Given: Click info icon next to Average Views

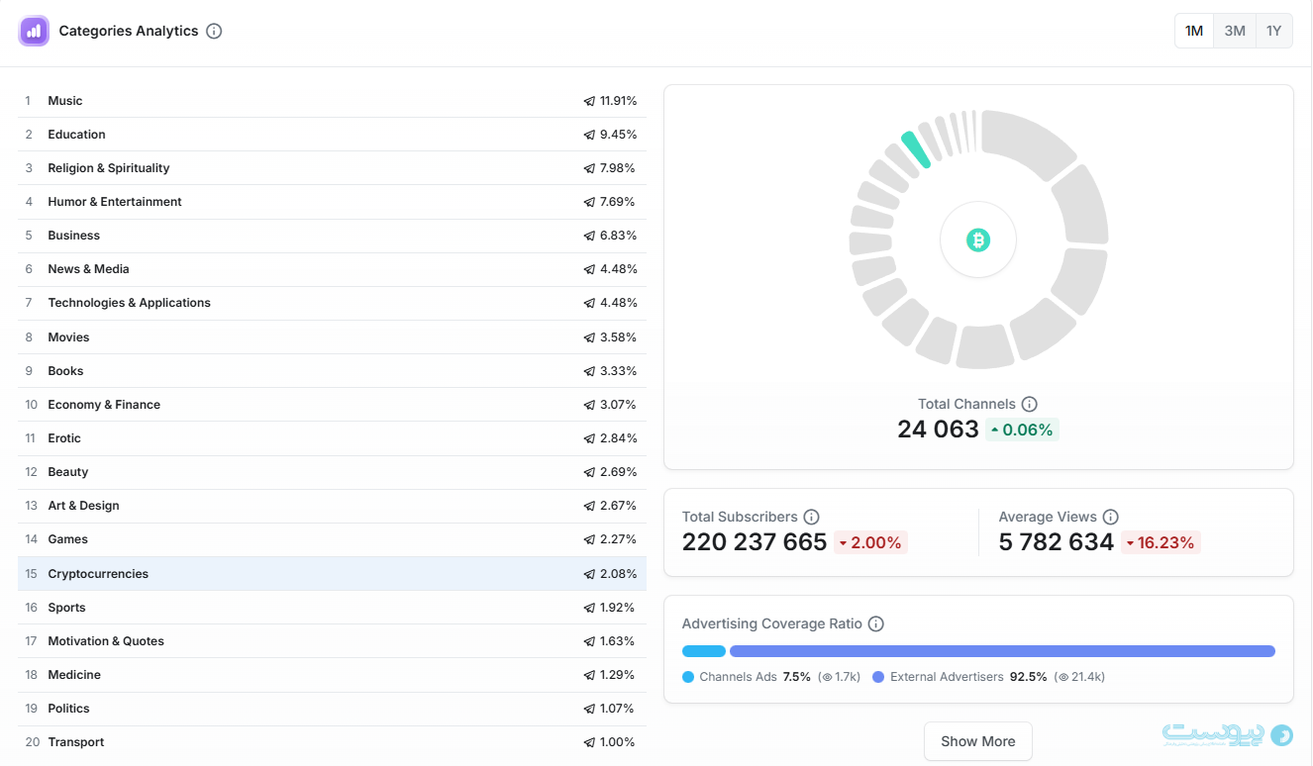Looking at the screenshot, I should click(x=1110, y=517).
